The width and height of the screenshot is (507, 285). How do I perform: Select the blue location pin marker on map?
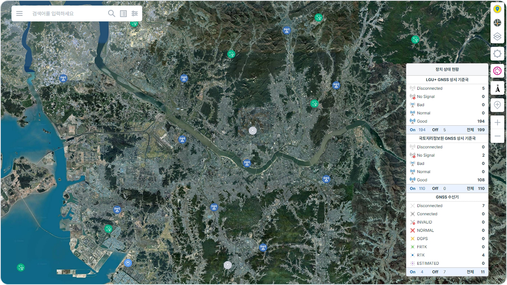[128, 263]
